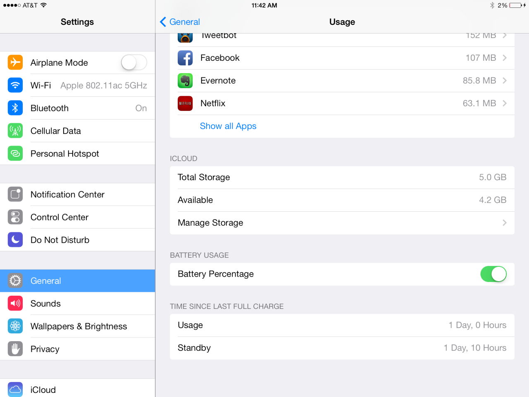
Task: Expand Manage Storage chevron
Action: pos(505,223)
